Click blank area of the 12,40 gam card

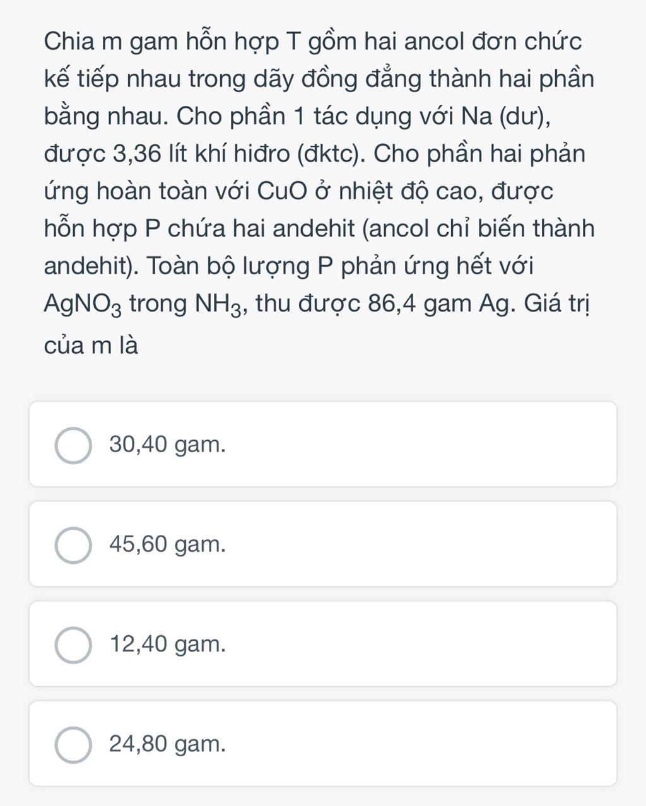416,644
